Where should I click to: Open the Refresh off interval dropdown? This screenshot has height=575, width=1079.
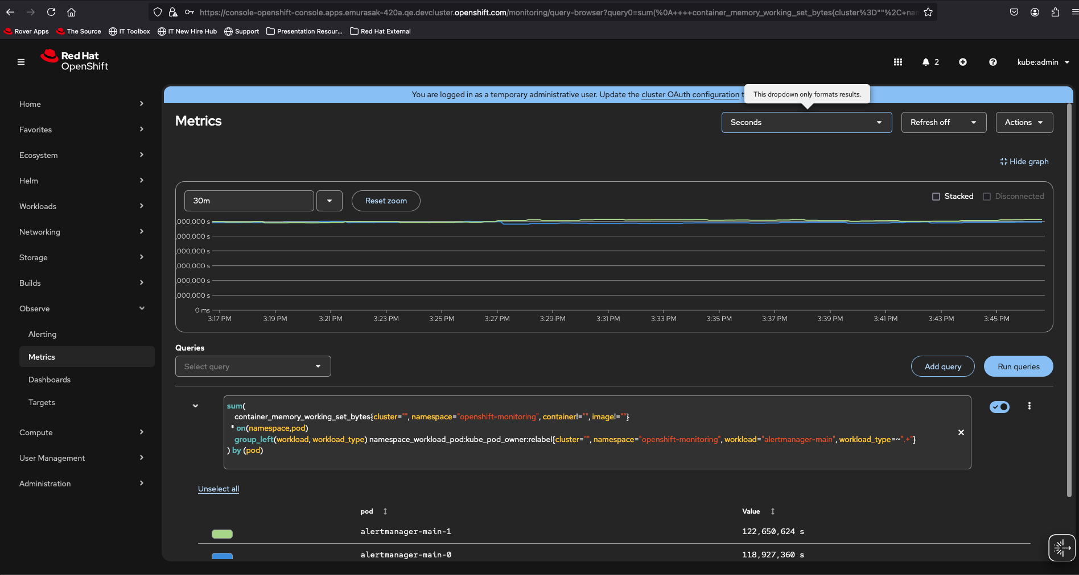pyautogui.click(x=943, y=122)
